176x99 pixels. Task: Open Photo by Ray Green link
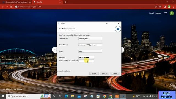14,89
